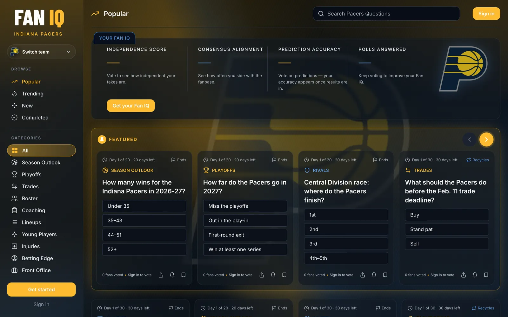This screenshot has height=317, width=508.
Task: Select 'Stand pat' trade option
Action: click(447, 229)
